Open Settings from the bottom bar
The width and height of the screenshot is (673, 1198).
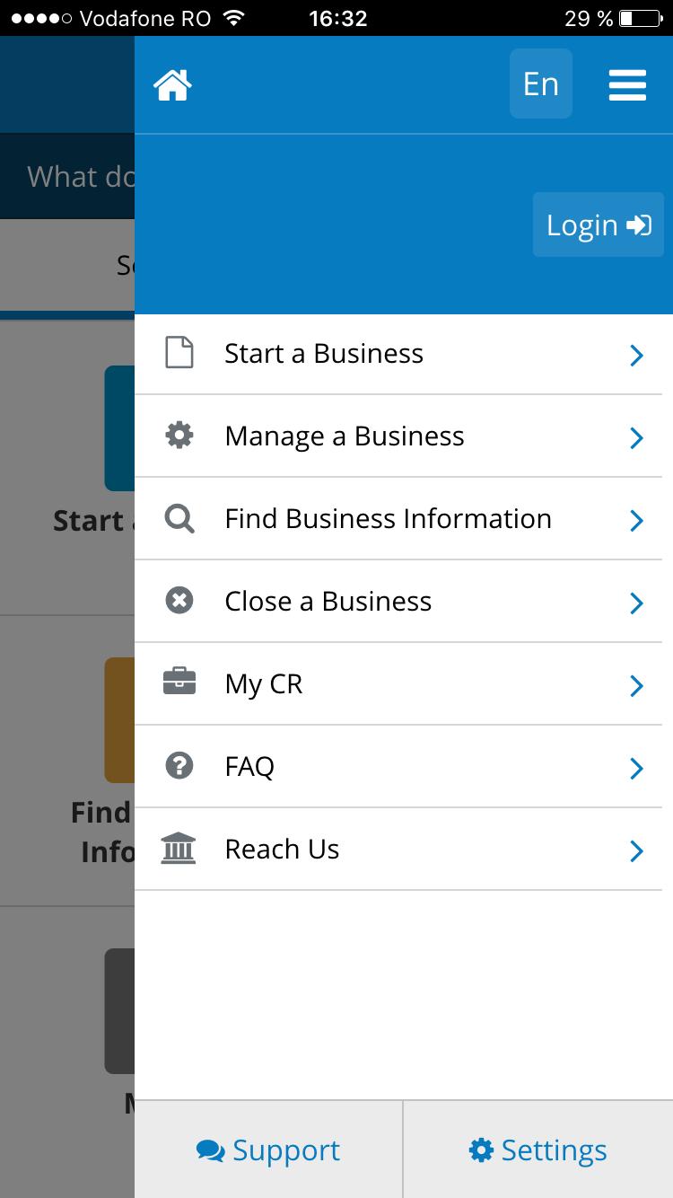538,1150
